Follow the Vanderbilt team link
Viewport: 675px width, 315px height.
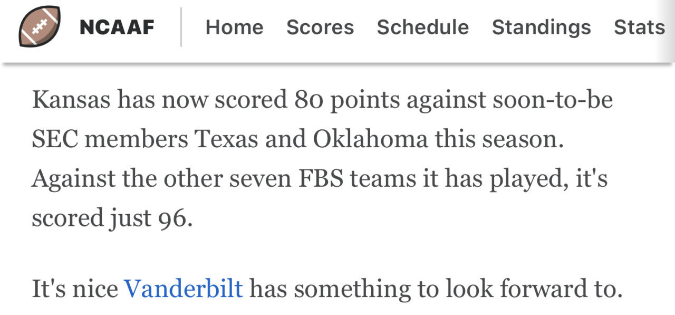click(x=183, y=289)
